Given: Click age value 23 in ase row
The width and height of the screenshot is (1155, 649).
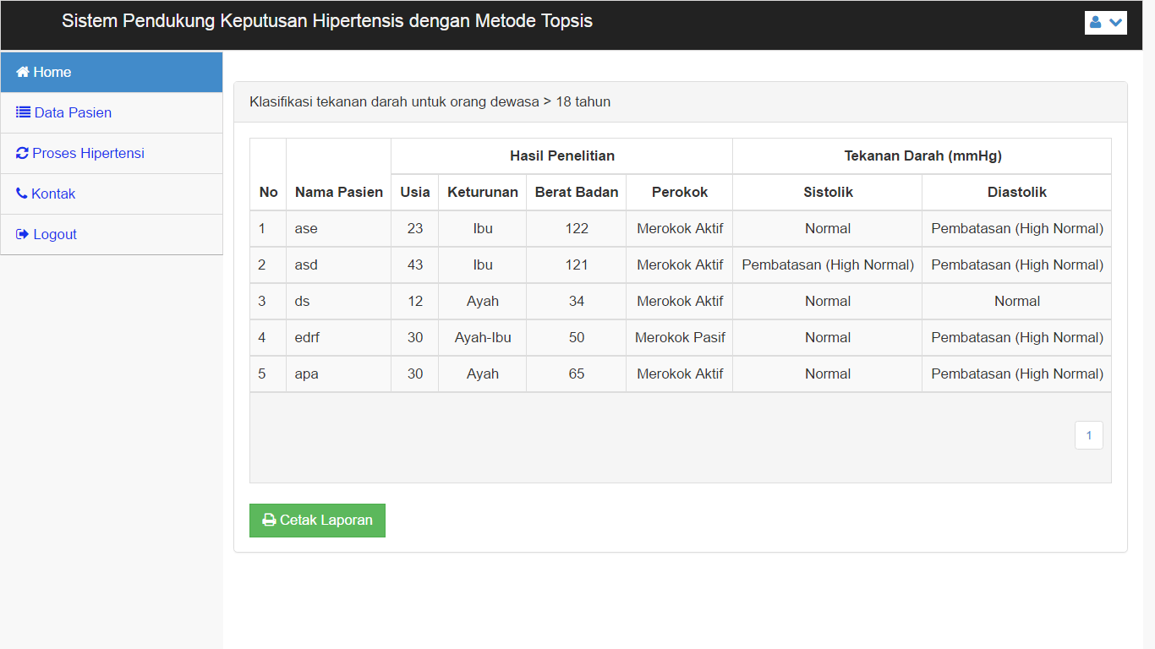Looking at the screenshot, I should 415,228.
